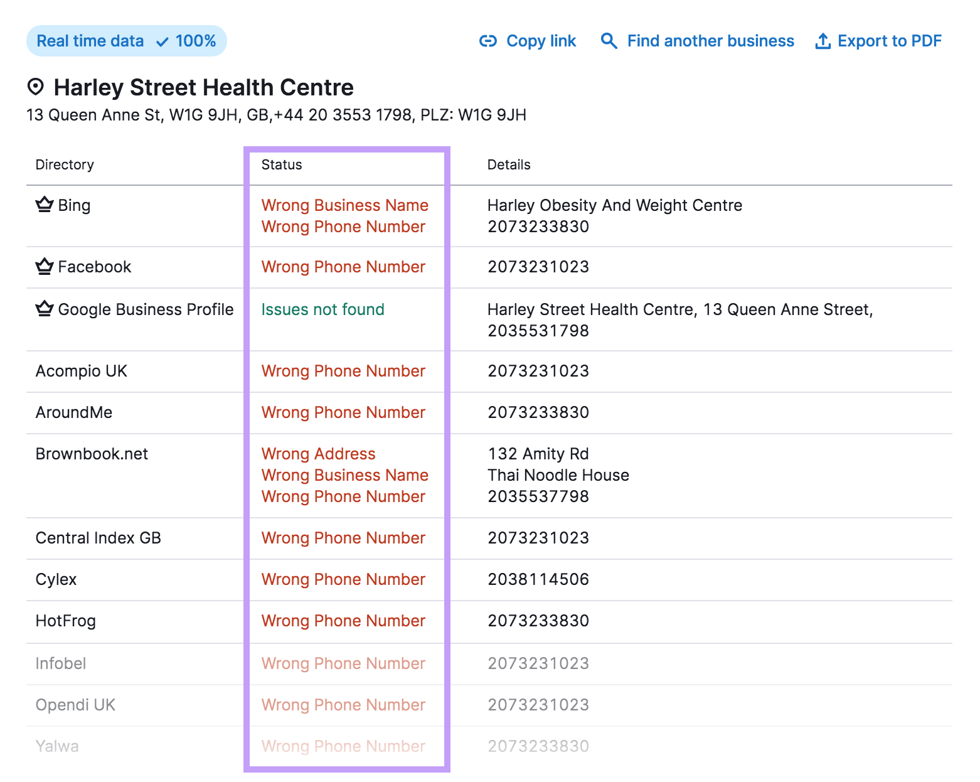Click the Details column header
This screenshot has width=980, height=782.
pyautogui.click(x=509, y=164)
